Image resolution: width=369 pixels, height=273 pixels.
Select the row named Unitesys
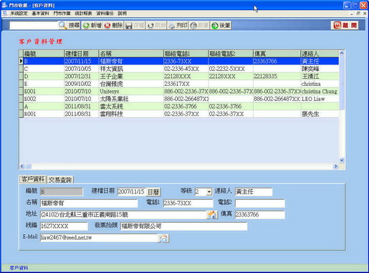click(x=178, y=91)
